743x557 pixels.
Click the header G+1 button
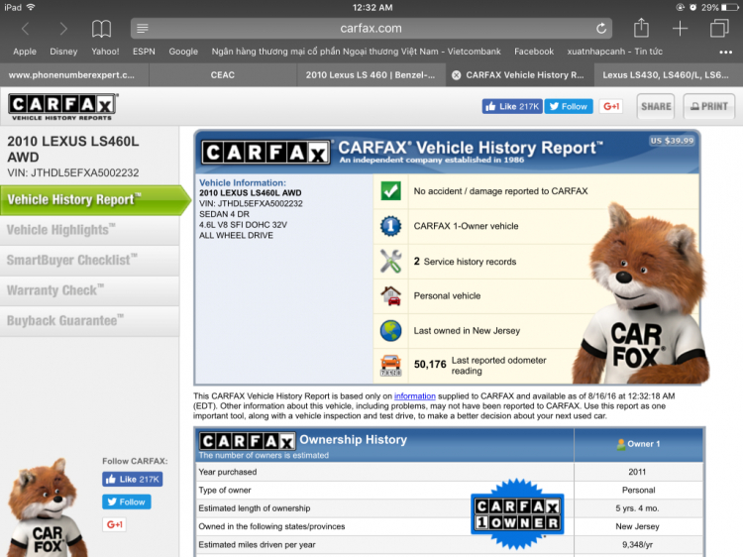click(611, 107)
